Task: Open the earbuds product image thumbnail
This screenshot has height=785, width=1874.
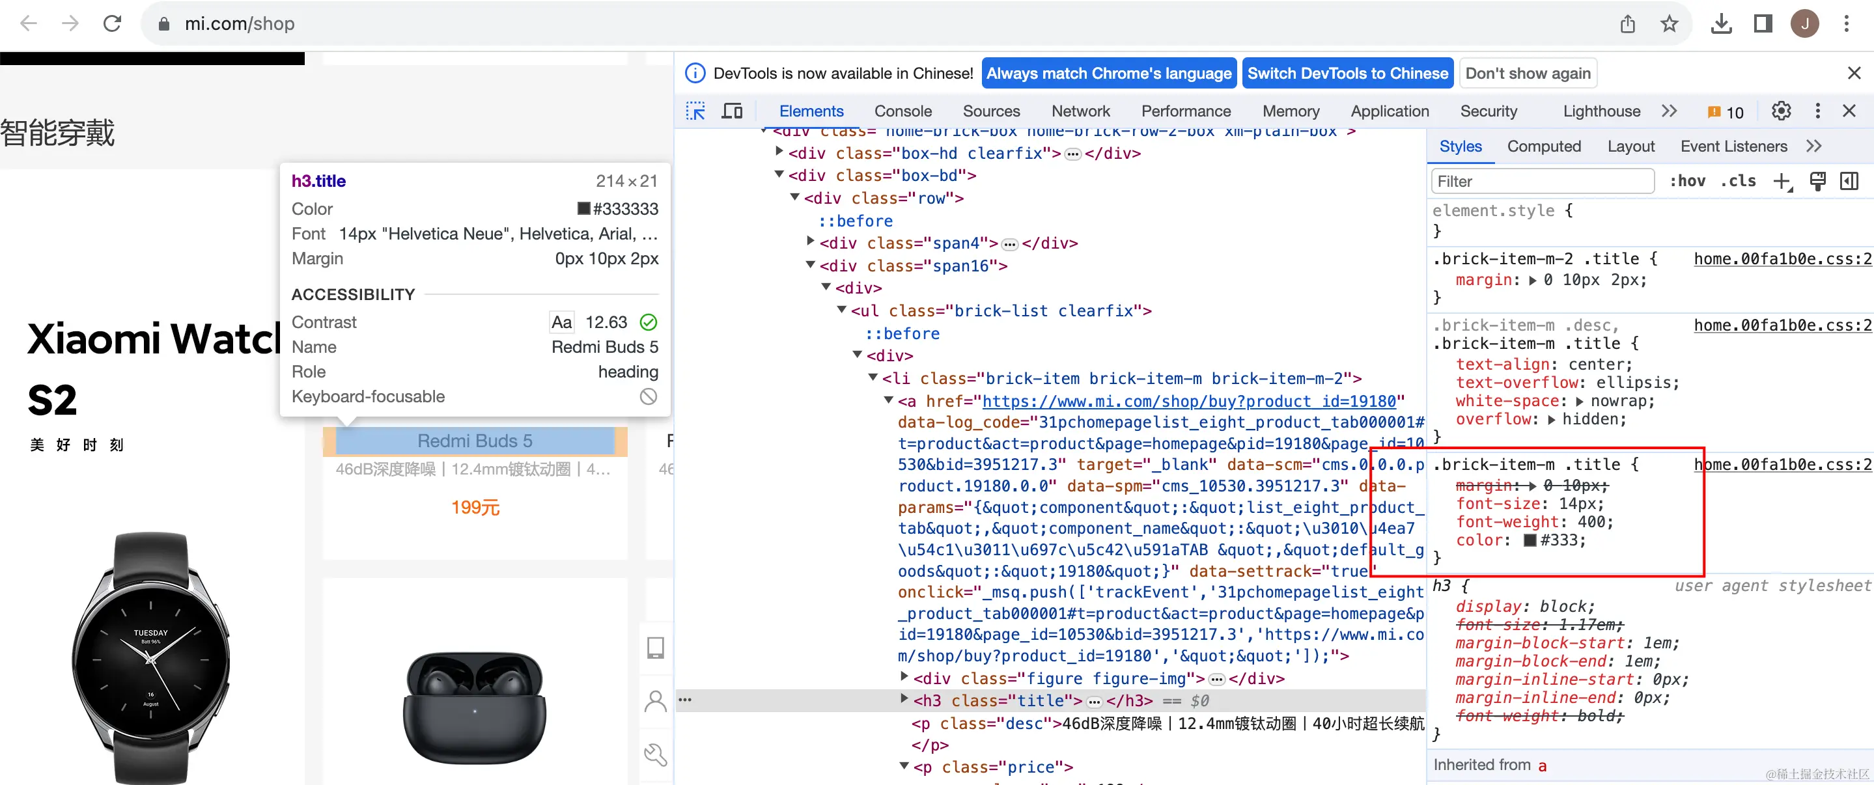Action: tap(474, 707)
